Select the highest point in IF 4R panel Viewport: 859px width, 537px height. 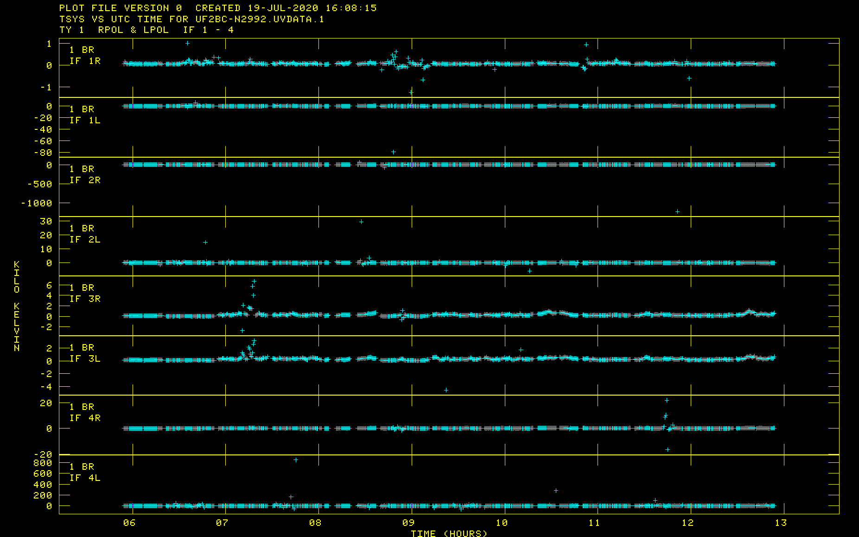(667, 400)
